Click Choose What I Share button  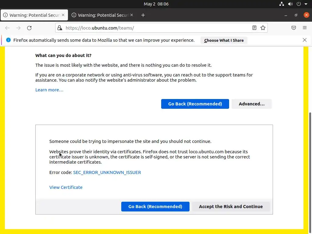[x=224, y=41]
